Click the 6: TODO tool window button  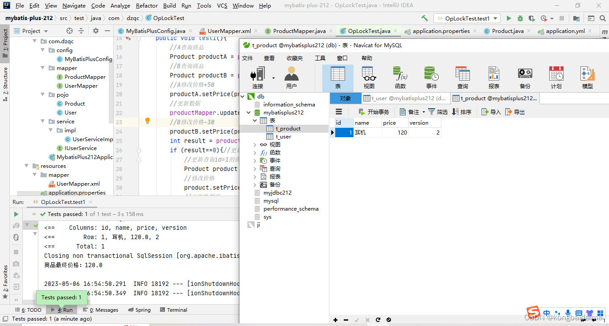click(28, 310)
